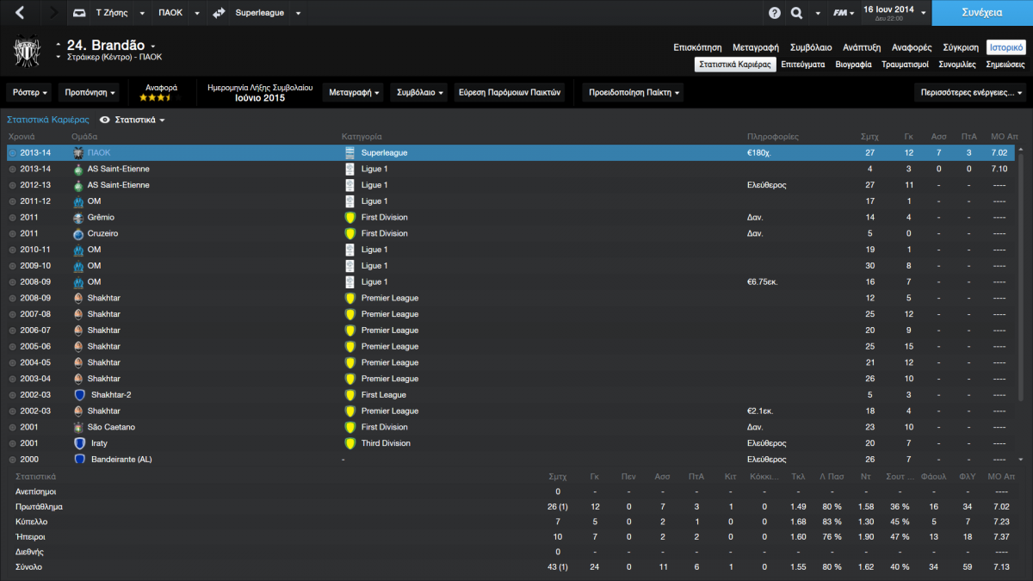Select radio circle of 2011 Grêmio row
The image size is (1033, 581).
click(12, 218)
